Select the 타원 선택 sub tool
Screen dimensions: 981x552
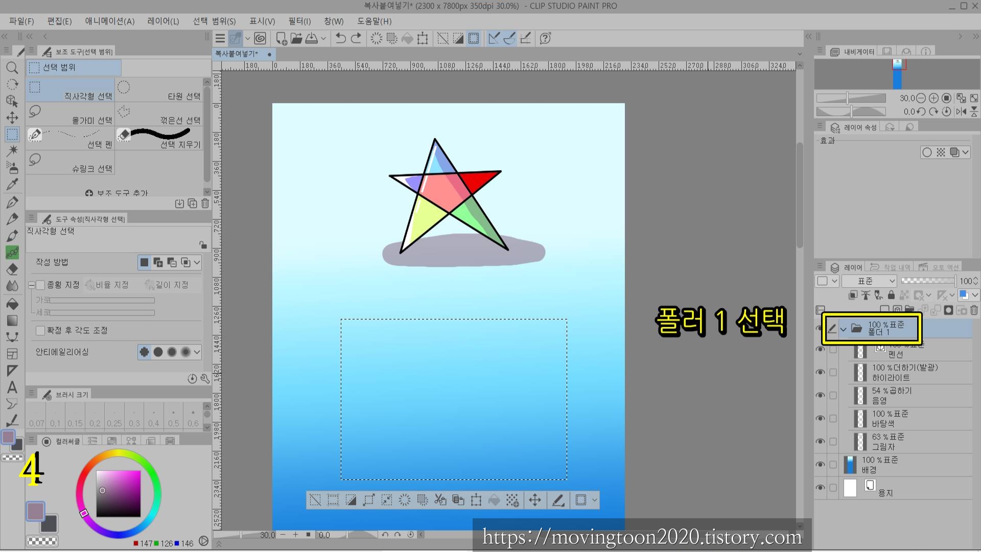[x=159, y=89]
